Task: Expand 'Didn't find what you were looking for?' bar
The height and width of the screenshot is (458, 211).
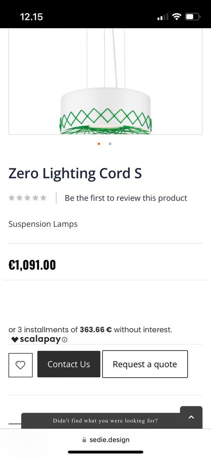Action: [x=105, y=421]
